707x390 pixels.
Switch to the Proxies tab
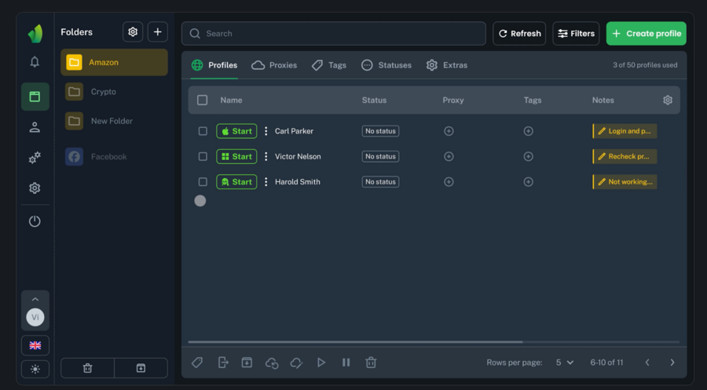click(274, 65)
